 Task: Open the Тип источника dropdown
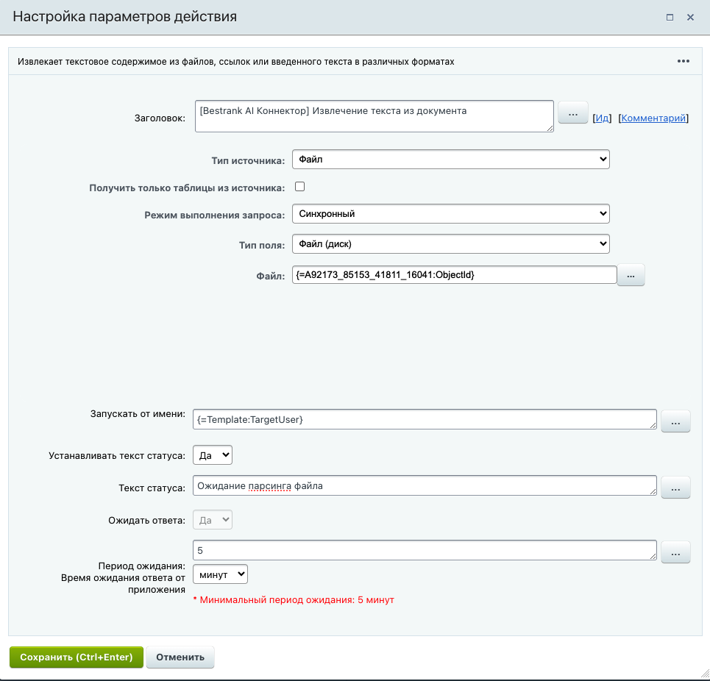tap(450, 159)
